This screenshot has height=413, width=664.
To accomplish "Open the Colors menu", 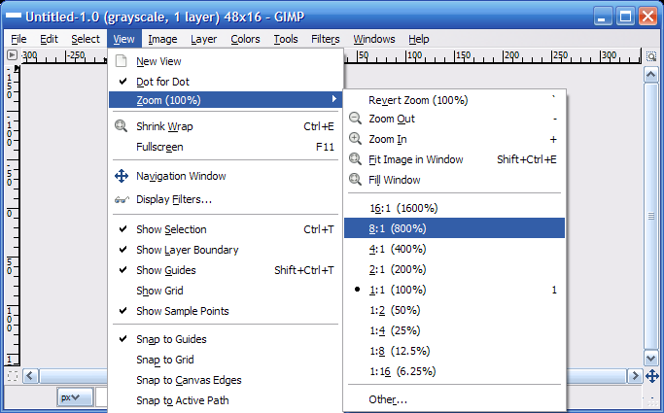I will [245, 39].
